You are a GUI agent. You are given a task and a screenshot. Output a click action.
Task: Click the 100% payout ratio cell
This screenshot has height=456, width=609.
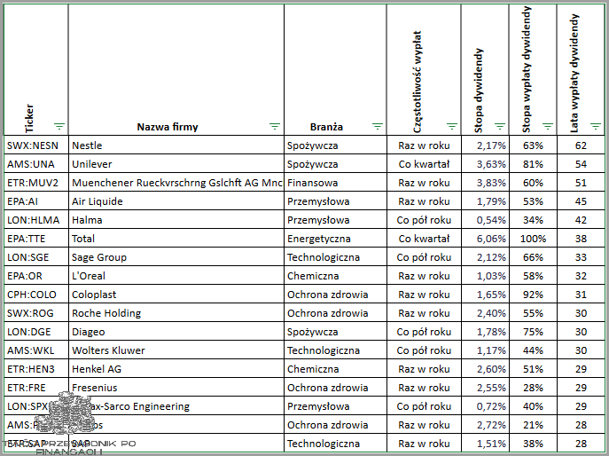point(533,239)
